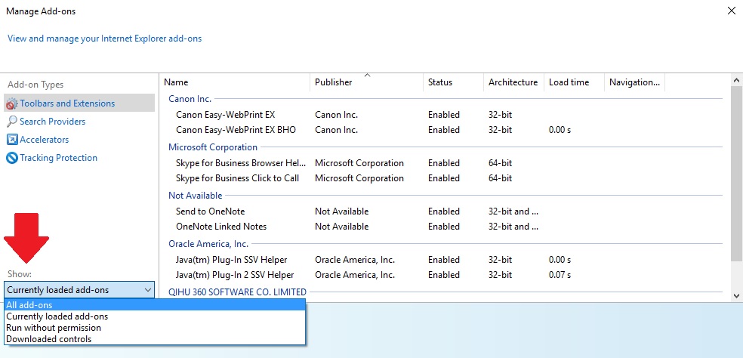Sort list by Status column header

coord(453,82)
